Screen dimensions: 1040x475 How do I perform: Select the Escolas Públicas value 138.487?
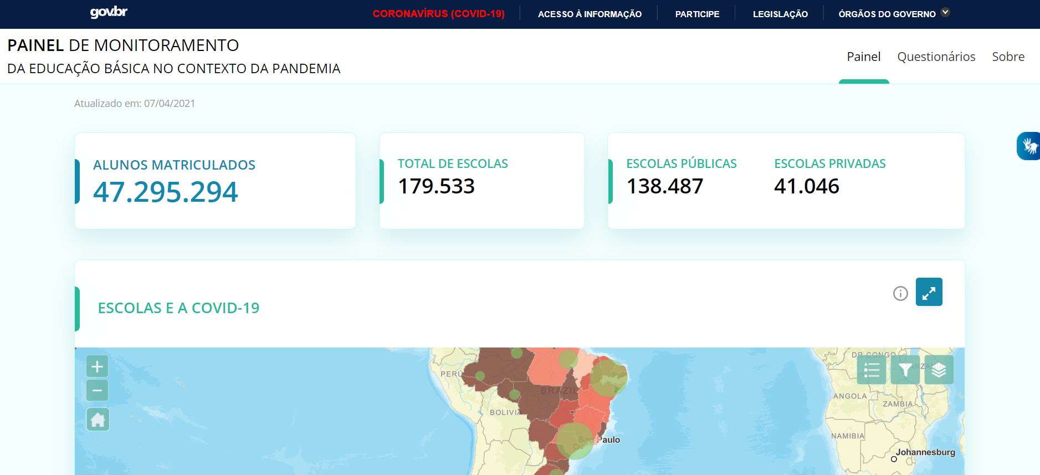664,186
